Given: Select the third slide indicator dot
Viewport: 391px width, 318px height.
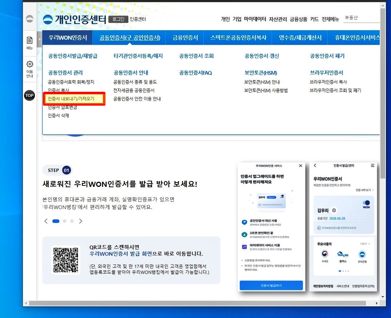Looking at the screenshot, I should [72, 221].
